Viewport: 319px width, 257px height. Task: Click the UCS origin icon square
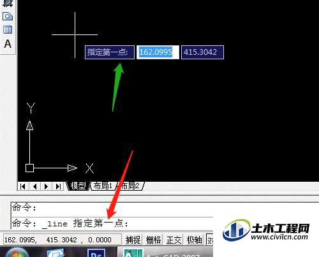[x=29, y=168]
